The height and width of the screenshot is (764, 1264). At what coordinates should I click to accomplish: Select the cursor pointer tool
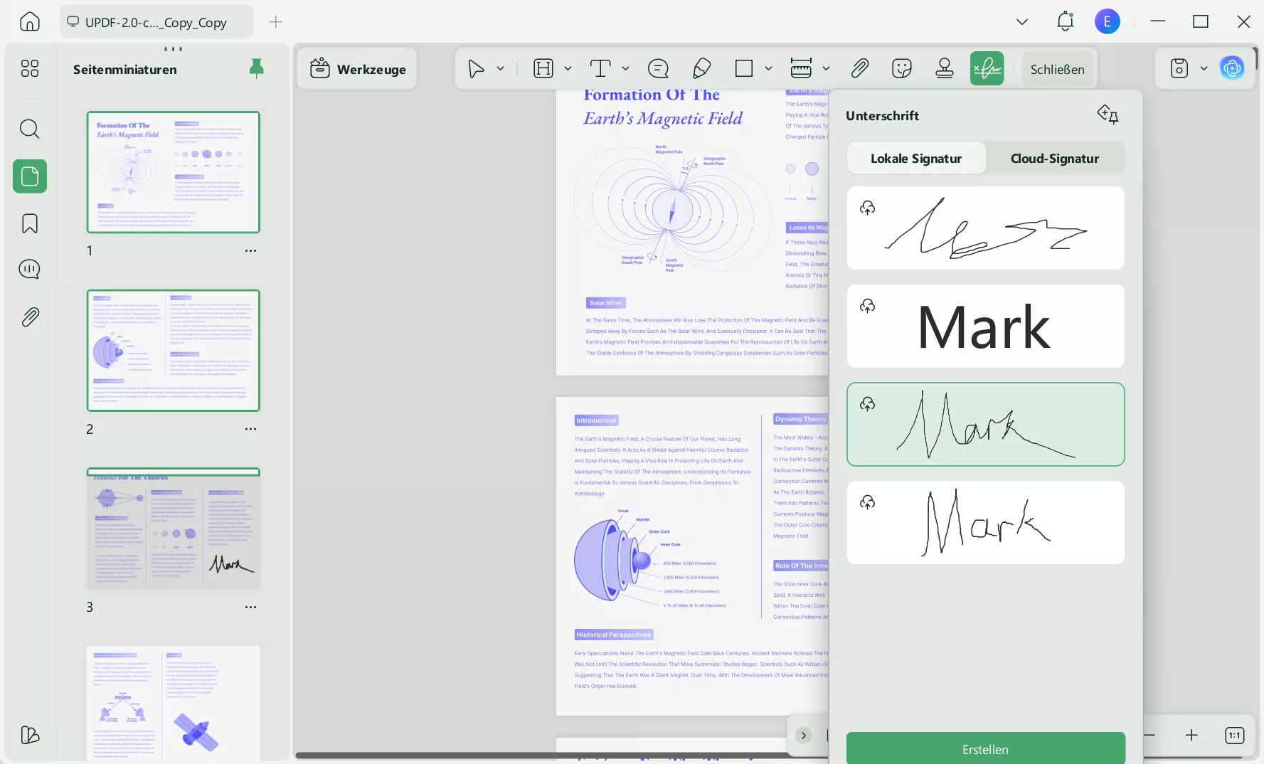coord(476,68)
